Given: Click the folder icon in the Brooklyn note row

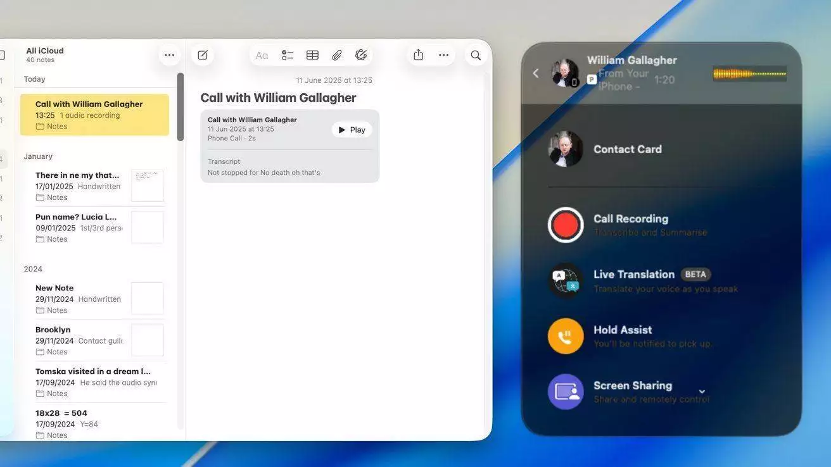Looking at the screenshot, I should (x=40, y=352).
